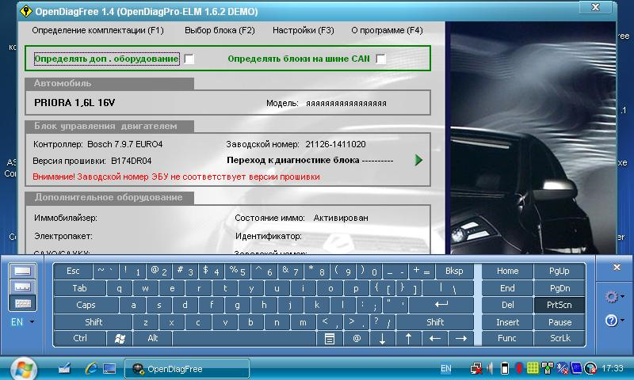Tap the Windows logo key on virtual keyboard
Screen dimensions: 634x380
[x=120, y=338]
